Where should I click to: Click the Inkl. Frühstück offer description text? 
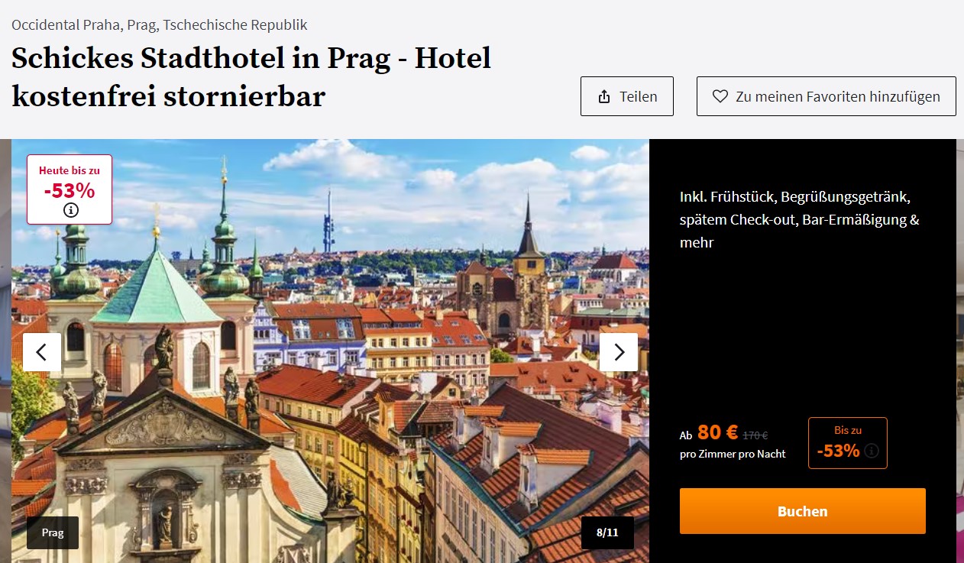[800, 219]
